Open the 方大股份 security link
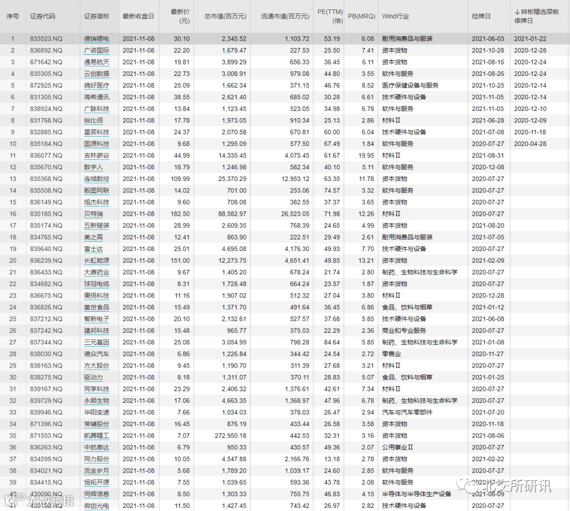The height and width of the screenshot is (511, 570). tap(97, 365)
